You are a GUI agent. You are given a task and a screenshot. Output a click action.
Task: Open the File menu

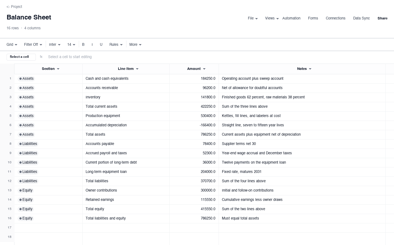pyautogui.click(x=253, y=18)
